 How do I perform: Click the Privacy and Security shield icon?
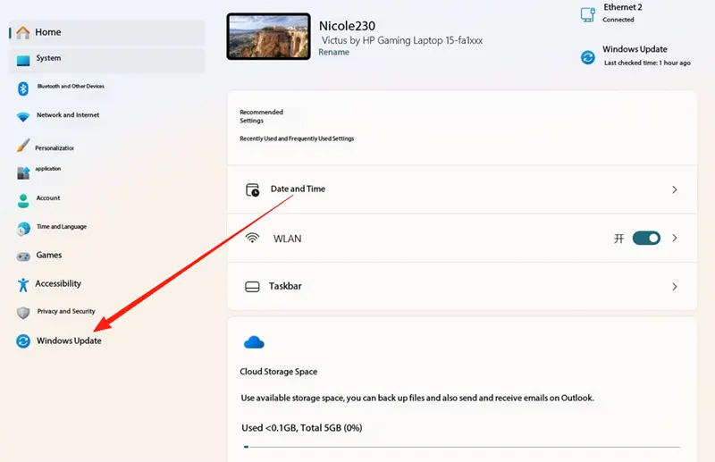point(23,313)
